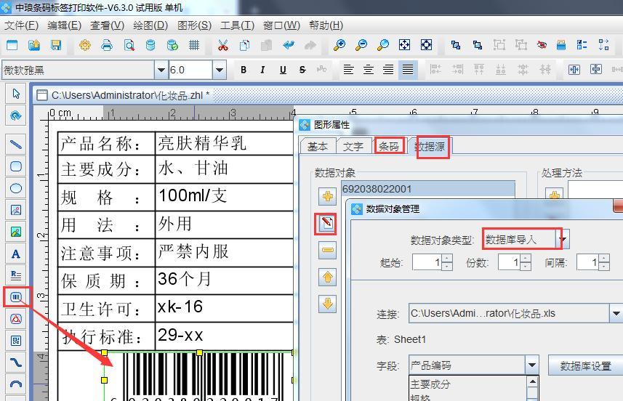Screen dimensions: 623x401
Task: Click the 数据库设置 button
Action: click(586, 365)
